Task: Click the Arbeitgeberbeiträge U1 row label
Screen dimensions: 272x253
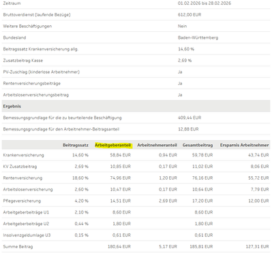Action: click(x=26, y=212)
